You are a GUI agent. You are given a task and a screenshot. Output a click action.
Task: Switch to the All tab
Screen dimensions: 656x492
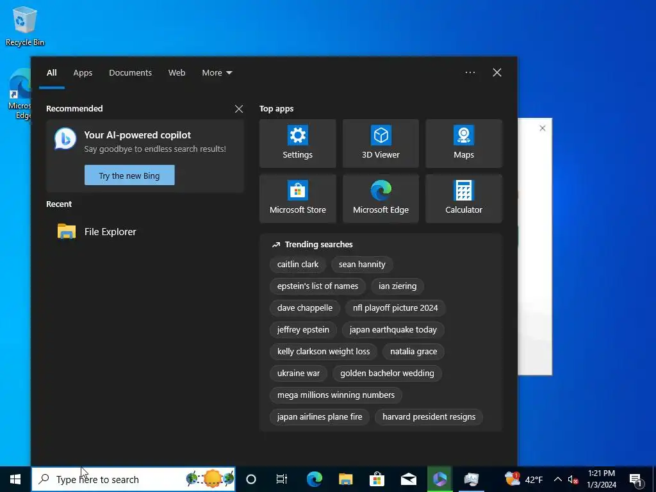[x=52, y=73]
